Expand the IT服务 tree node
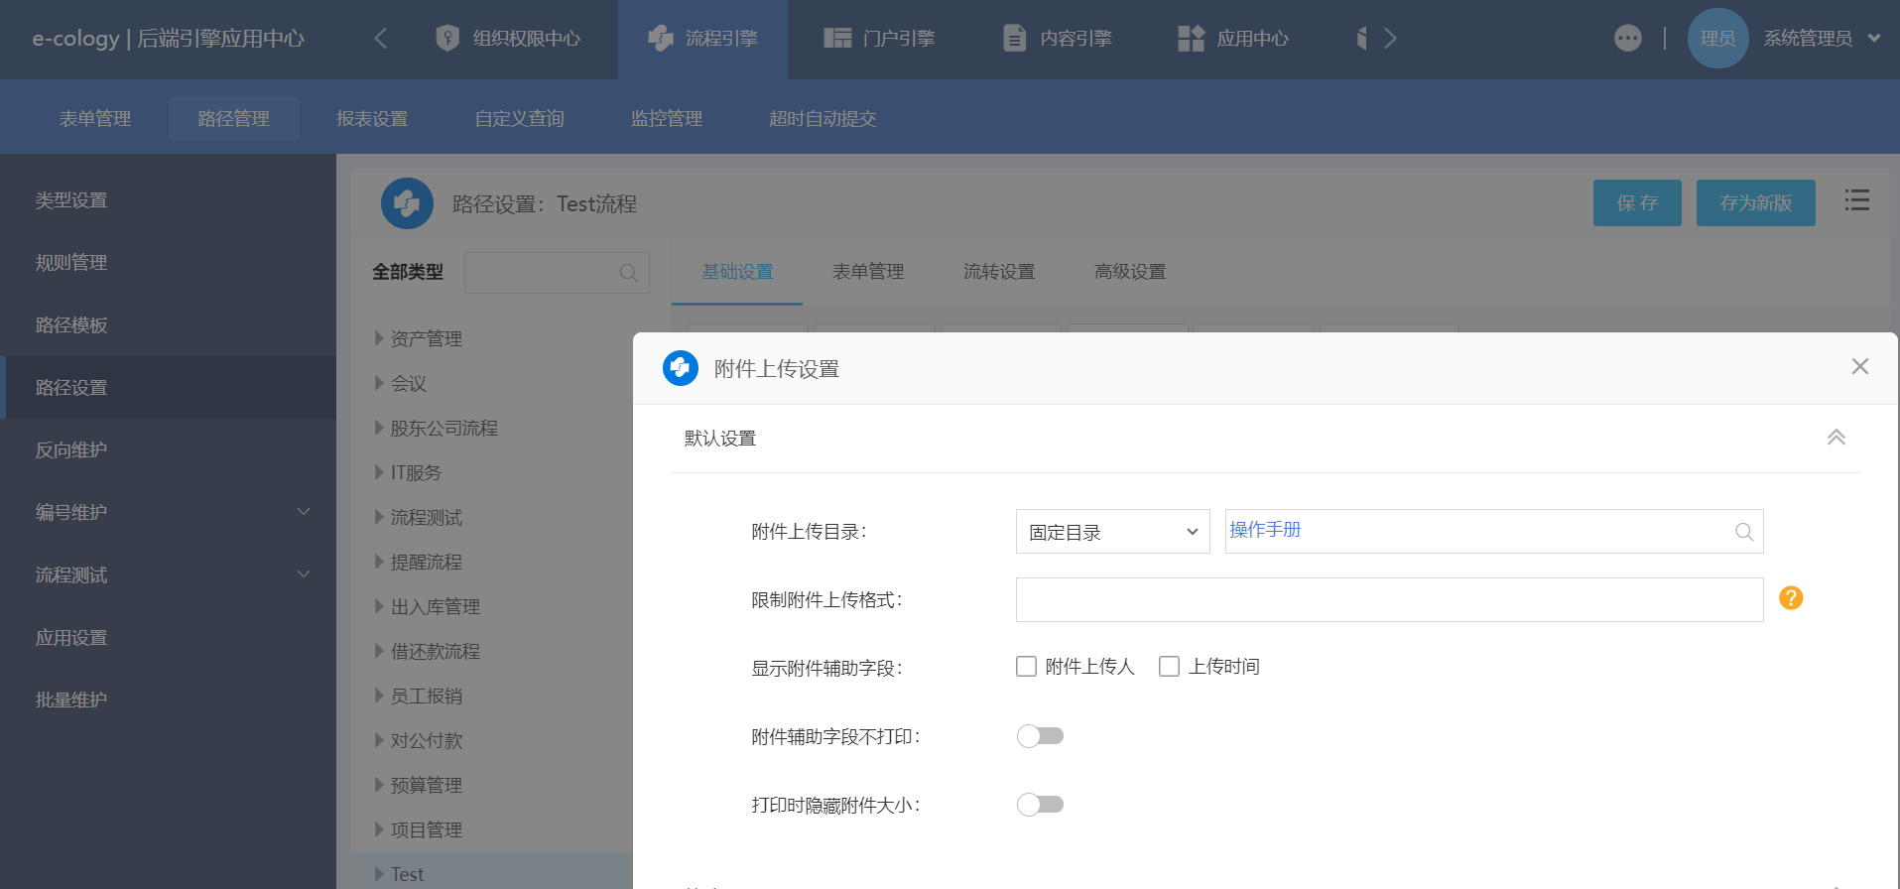Screen dimensions: 1900x889 (379, 472)
